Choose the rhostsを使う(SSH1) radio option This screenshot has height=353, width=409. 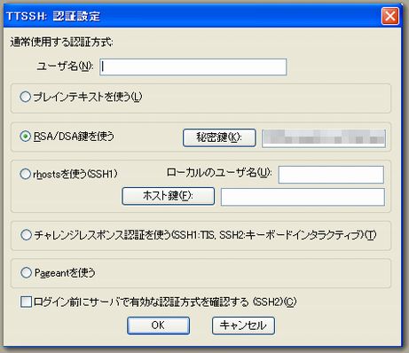tap(25, 174)
